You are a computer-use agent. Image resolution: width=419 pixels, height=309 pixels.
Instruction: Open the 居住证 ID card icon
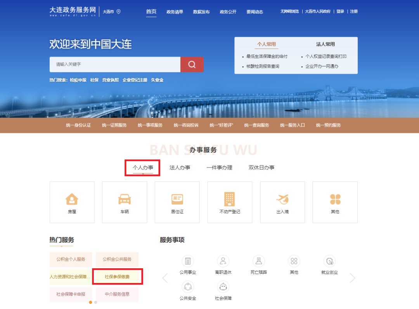click(x=177, y=202)
